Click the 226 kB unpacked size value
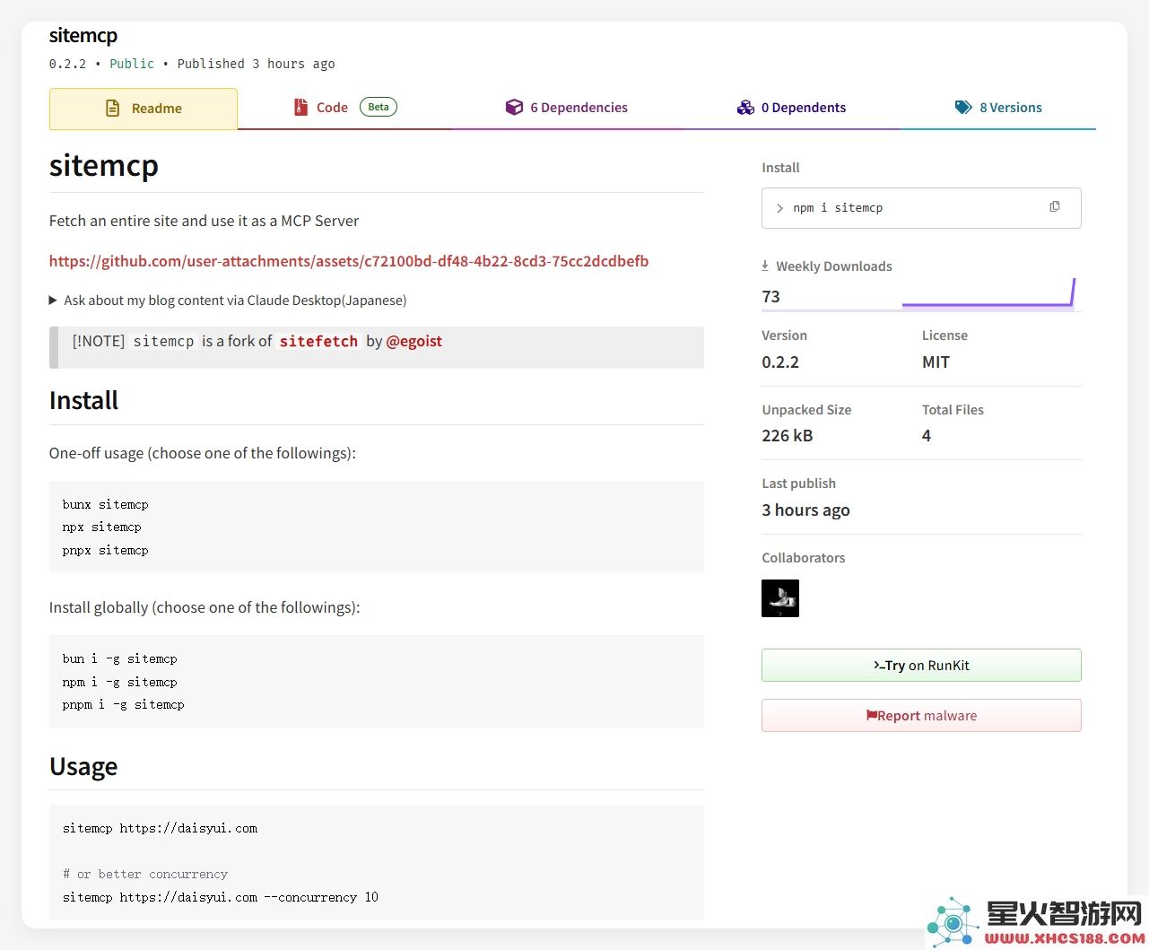The height and width of the screenshot is (950, 1149). point(788,436)
